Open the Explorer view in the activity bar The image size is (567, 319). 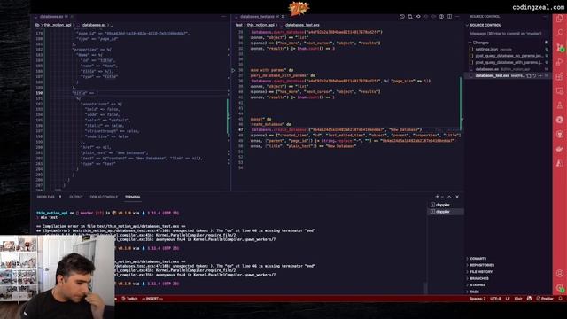pos(560,19)
